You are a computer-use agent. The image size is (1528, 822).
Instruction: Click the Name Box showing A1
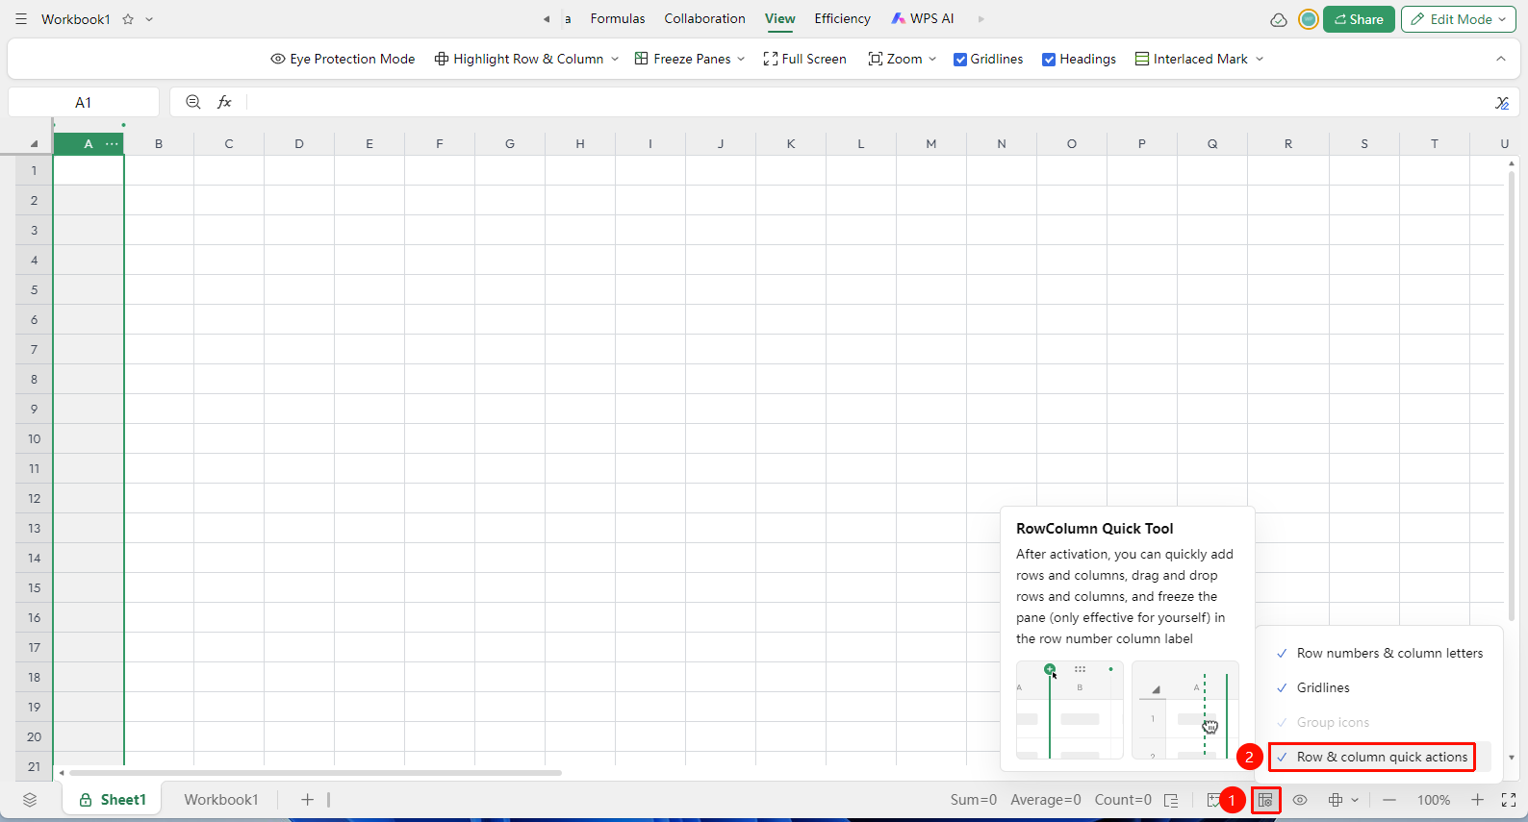pos(84,102)
